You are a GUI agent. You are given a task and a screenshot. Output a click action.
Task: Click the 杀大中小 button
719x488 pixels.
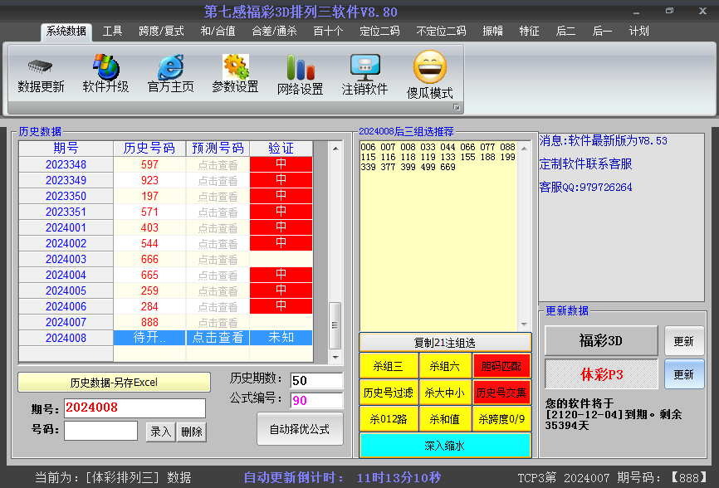(x=445, y=393)
